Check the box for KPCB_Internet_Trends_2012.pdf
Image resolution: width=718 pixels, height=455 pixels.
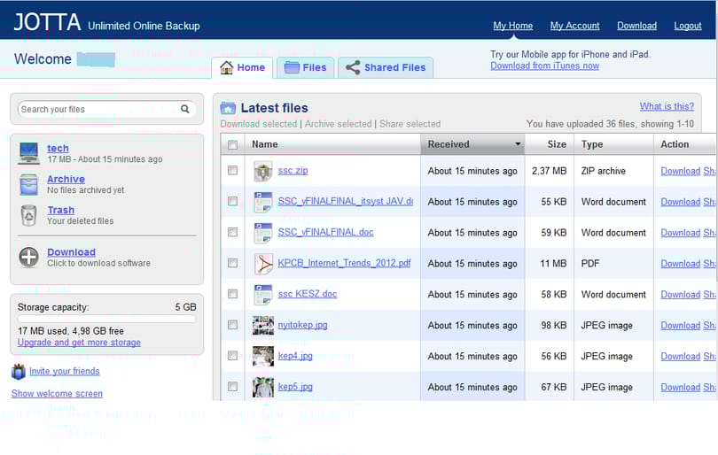pos(232,263)
